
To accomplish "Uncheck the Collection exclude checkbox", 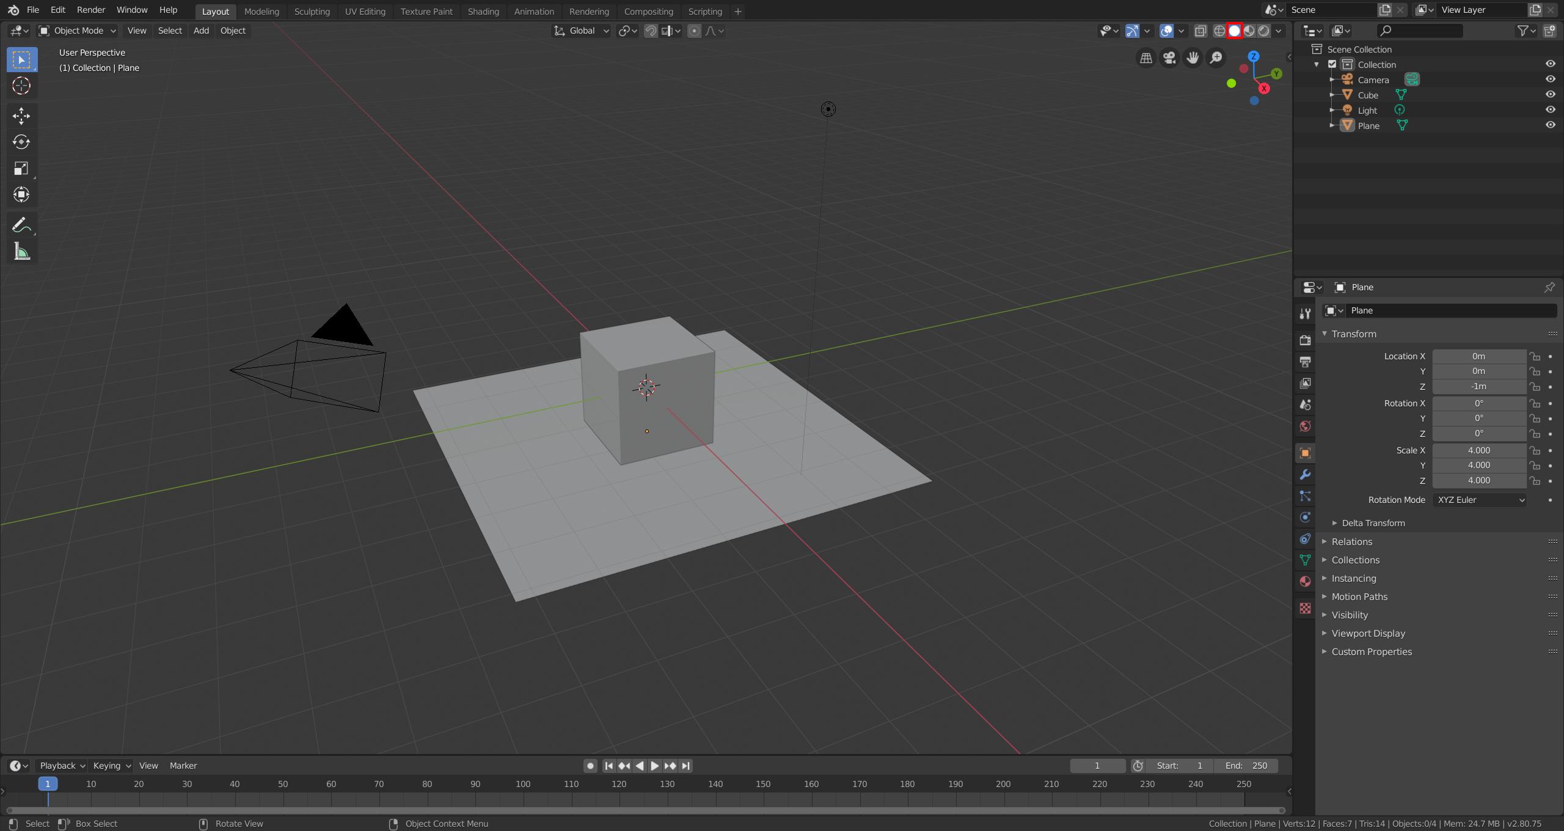I will pos(1332,64).
